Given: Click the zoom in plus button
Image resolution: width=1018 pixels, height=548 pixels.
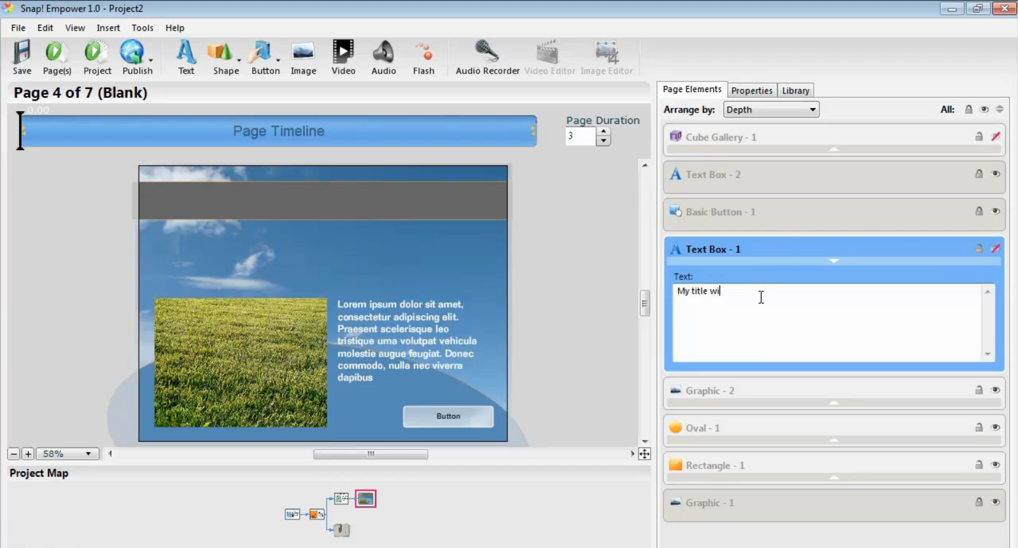Looking at the screenshot, I should coord(27,454).
